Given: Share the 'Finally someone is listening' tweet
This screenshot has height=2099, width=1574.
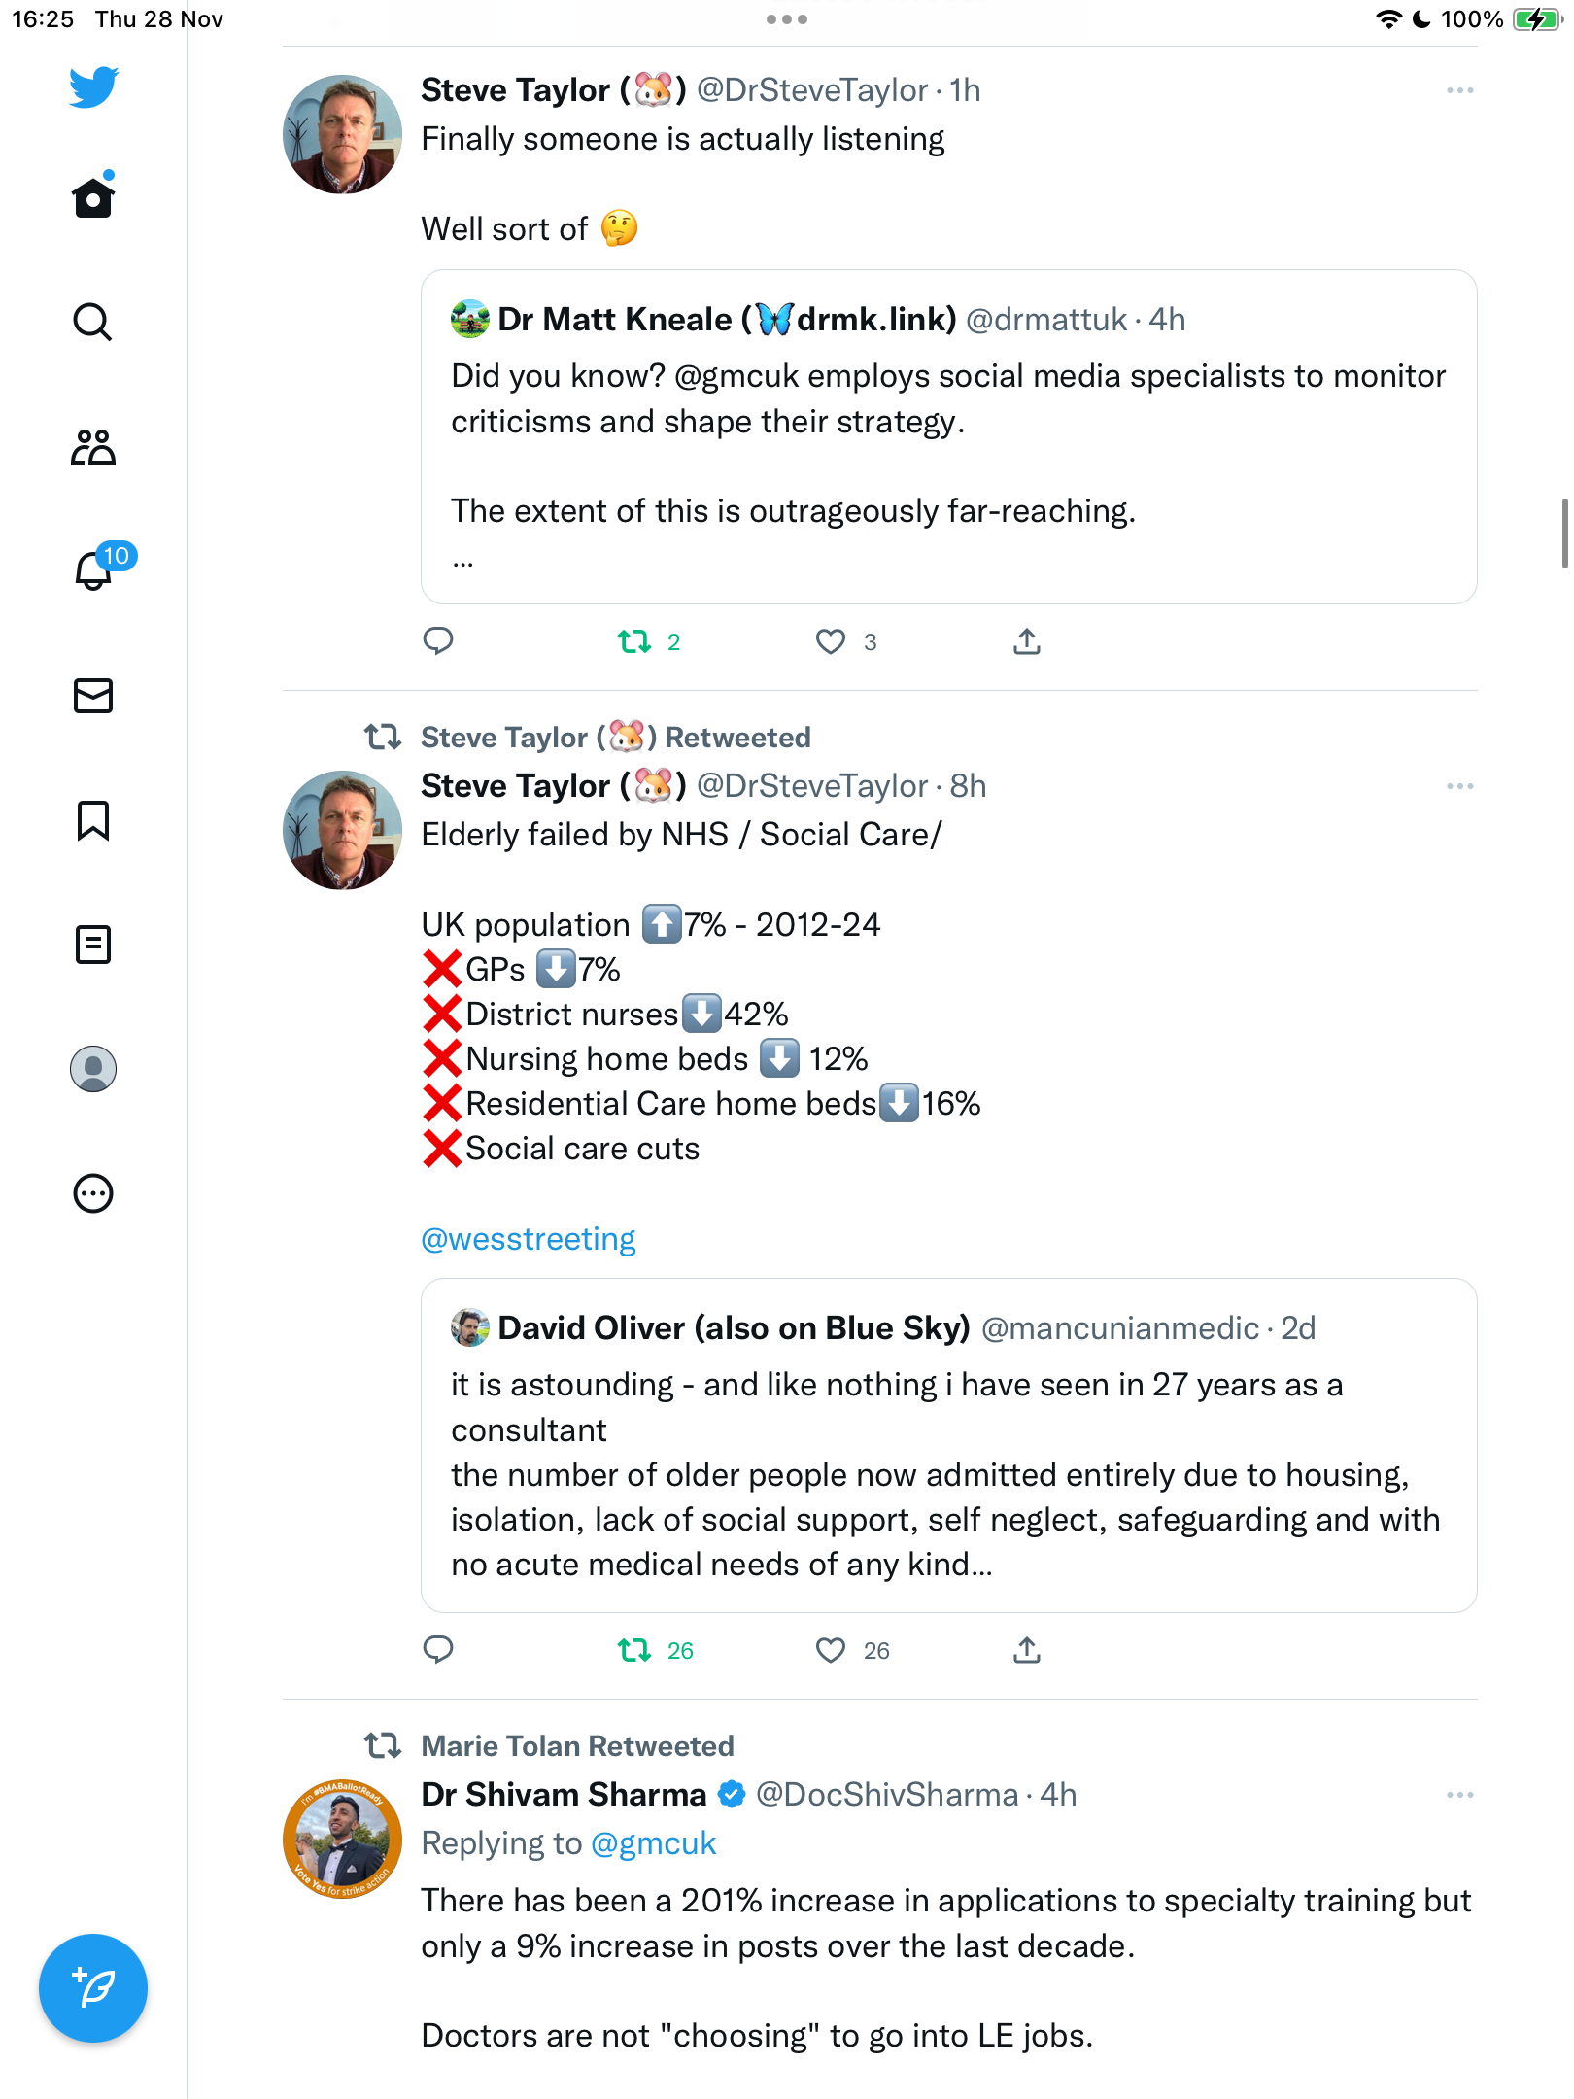Looking at the screenshot, I should tap(1027, 641).
